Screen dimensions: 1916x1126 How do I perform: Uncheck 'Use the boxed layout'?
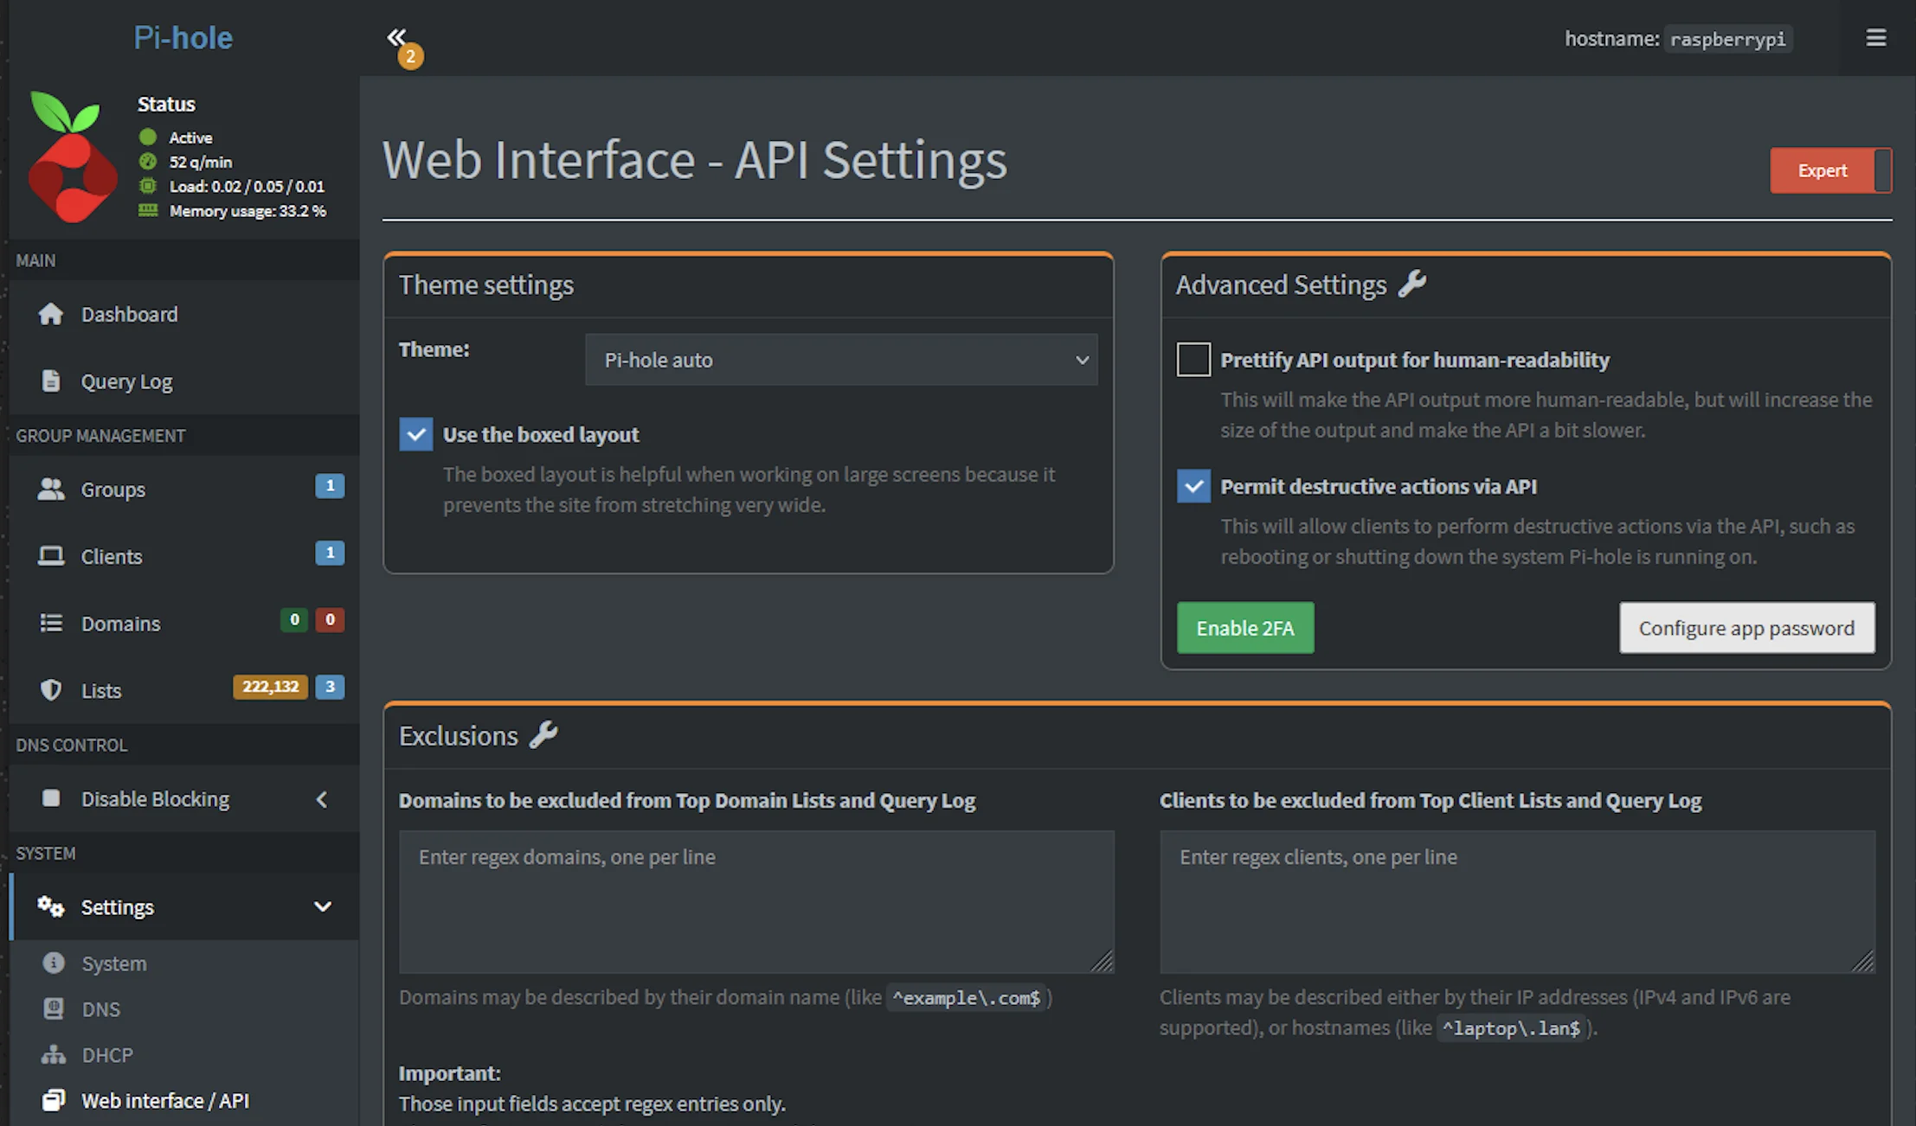(416, 434)
